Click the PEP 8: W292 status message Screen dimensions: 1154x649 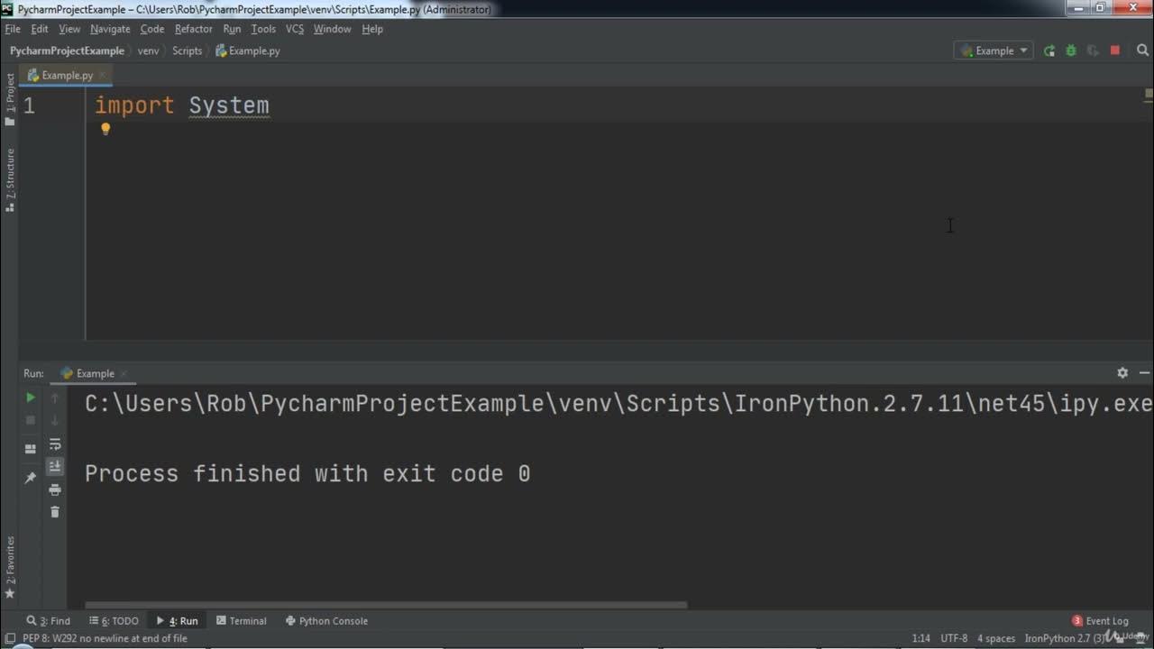(105, 638)
